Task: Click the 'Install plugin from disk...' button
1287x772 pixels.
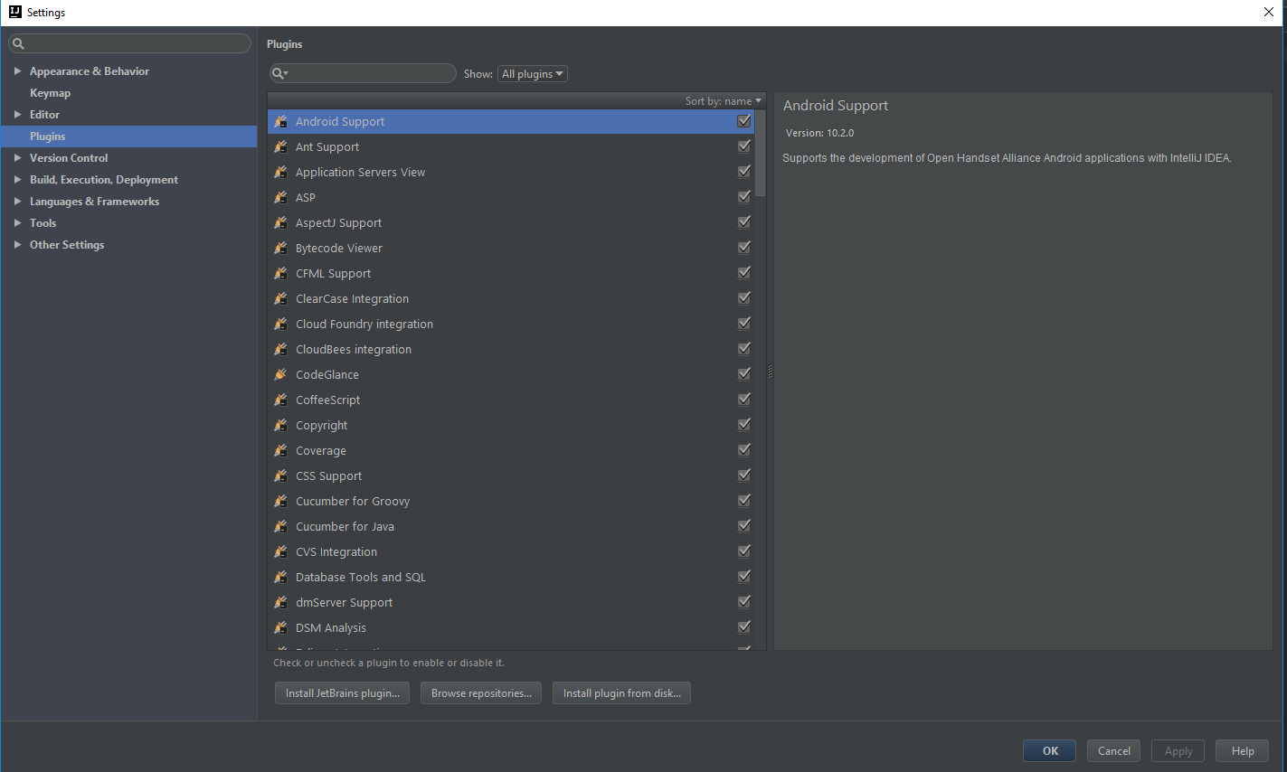Action: tap(621, 692)
